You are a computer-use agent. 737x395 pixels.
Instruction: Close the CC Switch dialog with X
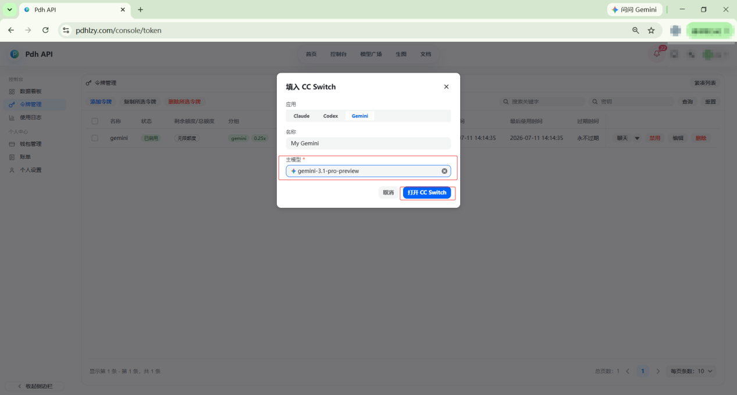click(446, 87)
